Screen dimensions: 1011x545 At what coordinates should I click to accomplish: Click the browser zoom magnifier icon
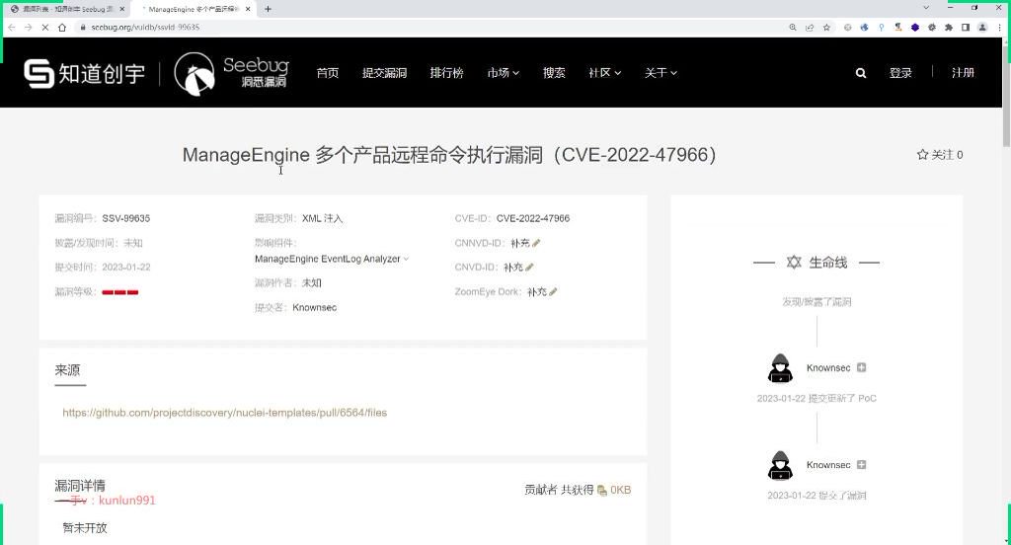tap(793, 27)
